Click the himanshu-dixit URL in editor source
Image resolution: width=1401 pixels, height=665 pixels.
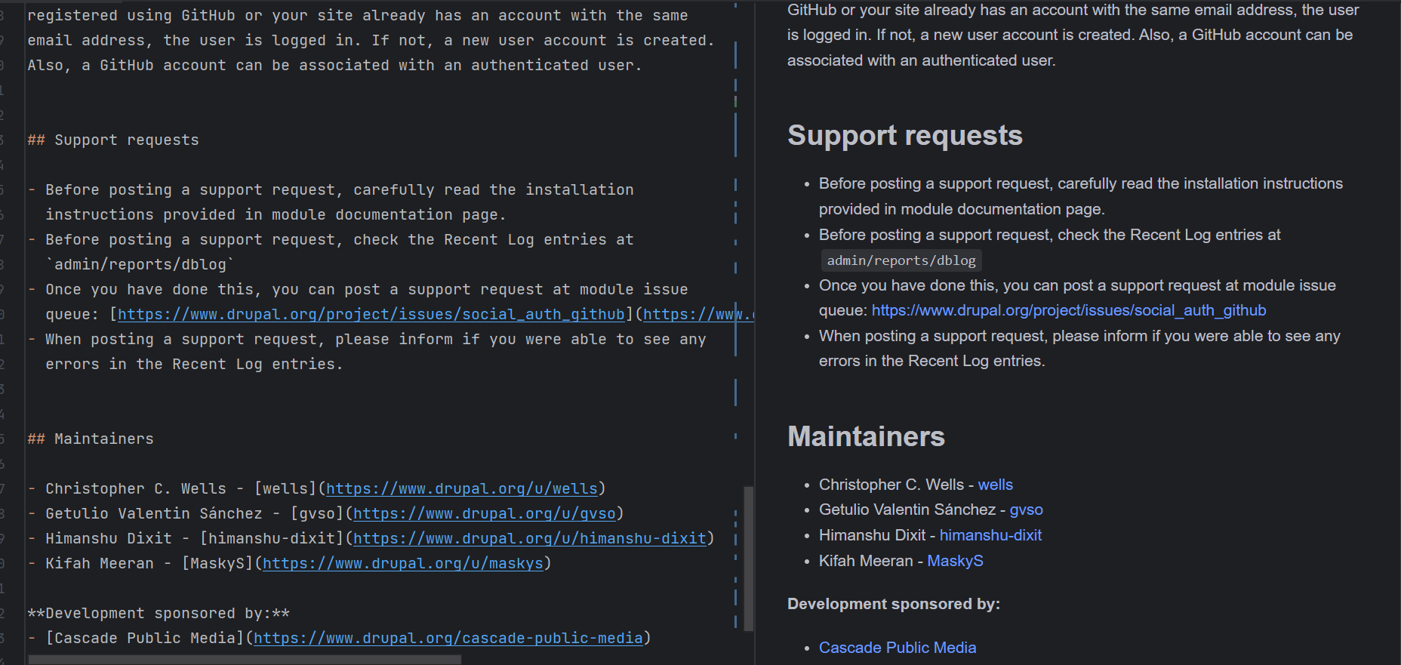pyautogui.click(x=529, y=538)
